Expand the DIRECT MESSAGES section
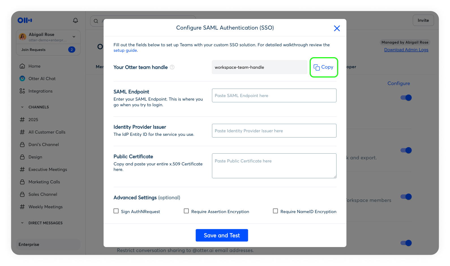The height and width of the screenshot is (266, 450). point(22,223)
